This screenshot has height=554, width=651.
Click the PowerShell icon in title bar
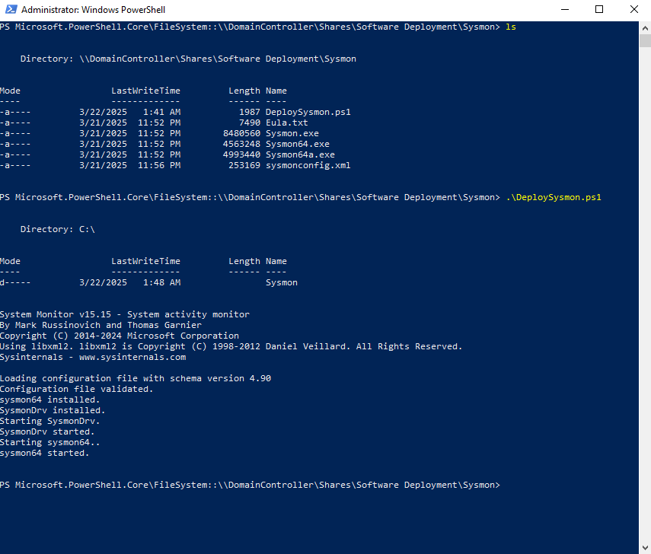(10, 11)
